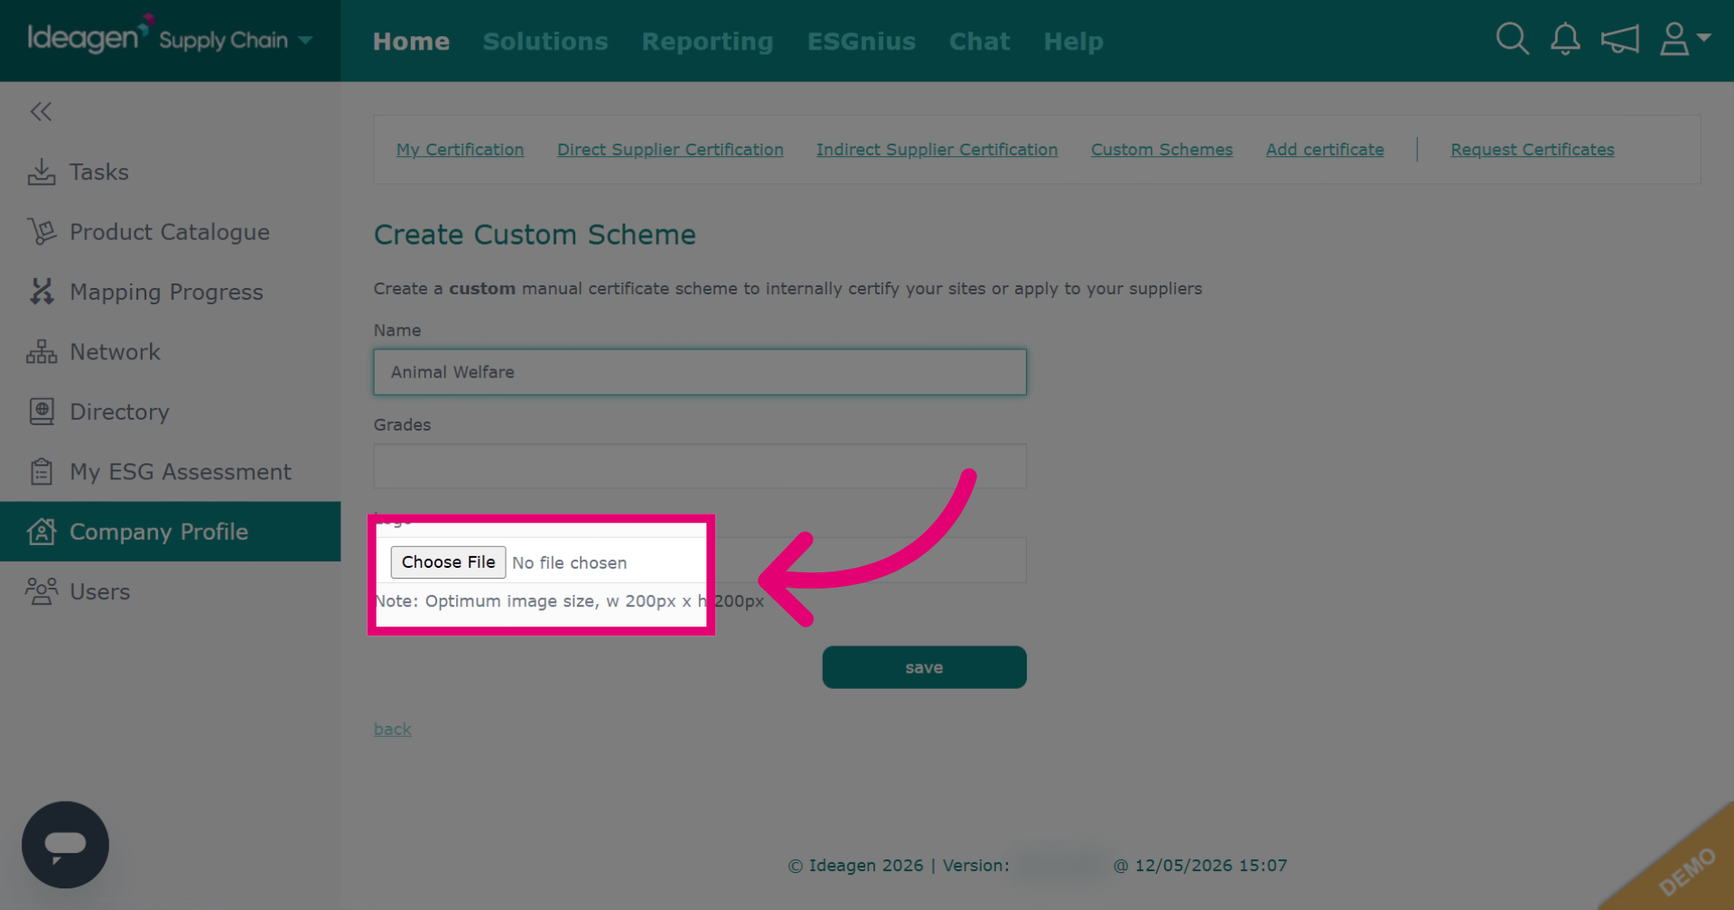Open Indirect Supplier Certification link
Image resolution: width=1734 pixels, height=910 pixels.
(937, 150)
